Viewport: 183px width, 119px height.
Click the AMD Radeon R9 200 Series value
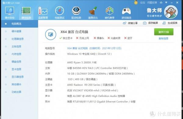click(x=91, y=85)
